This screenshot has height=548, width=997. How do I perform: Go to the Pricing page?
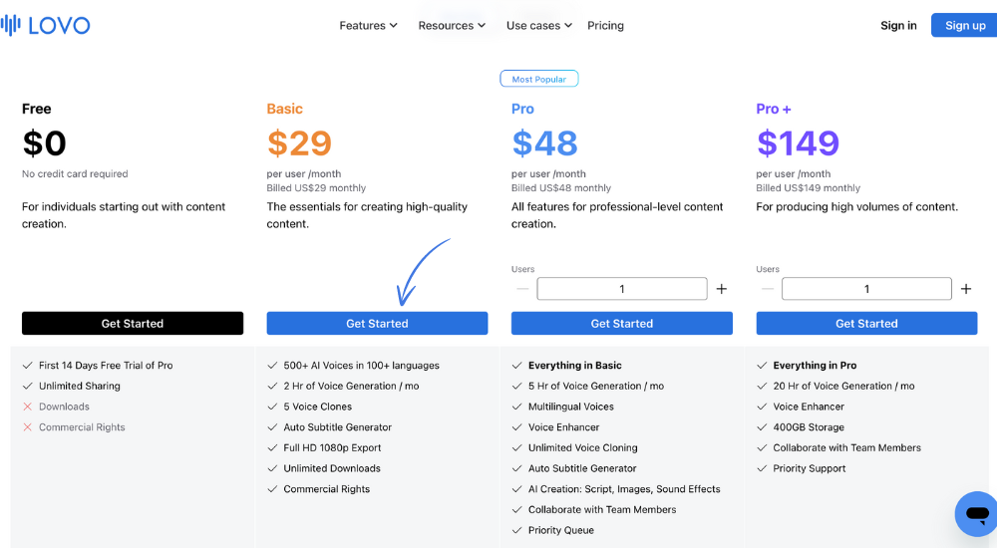click(x=605, y=26)
